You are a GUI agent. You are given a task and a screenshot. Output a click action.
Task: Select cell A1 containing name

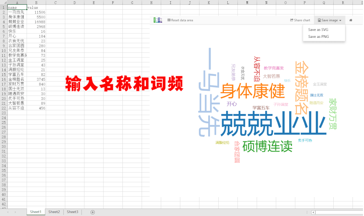coord(17,7)
